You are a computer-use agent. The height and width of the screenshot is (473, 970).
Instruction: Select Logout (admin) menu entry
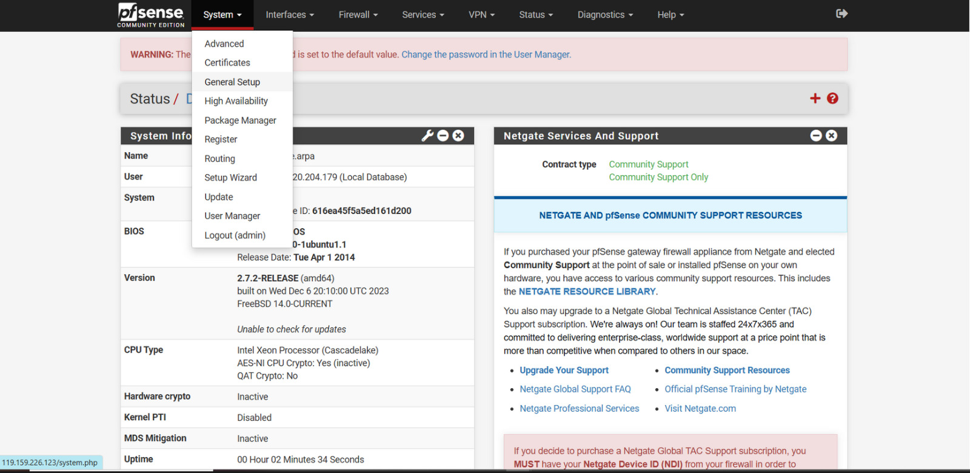click(235, 235)
